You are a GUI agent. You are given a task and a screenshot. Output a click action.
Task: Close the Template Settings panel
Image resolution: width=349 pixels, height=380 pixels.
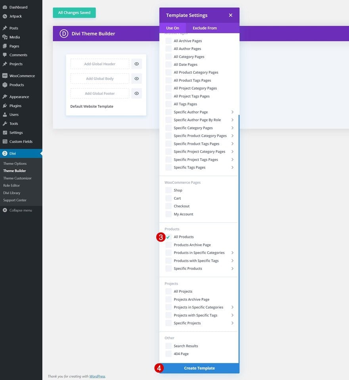(230, 15)
